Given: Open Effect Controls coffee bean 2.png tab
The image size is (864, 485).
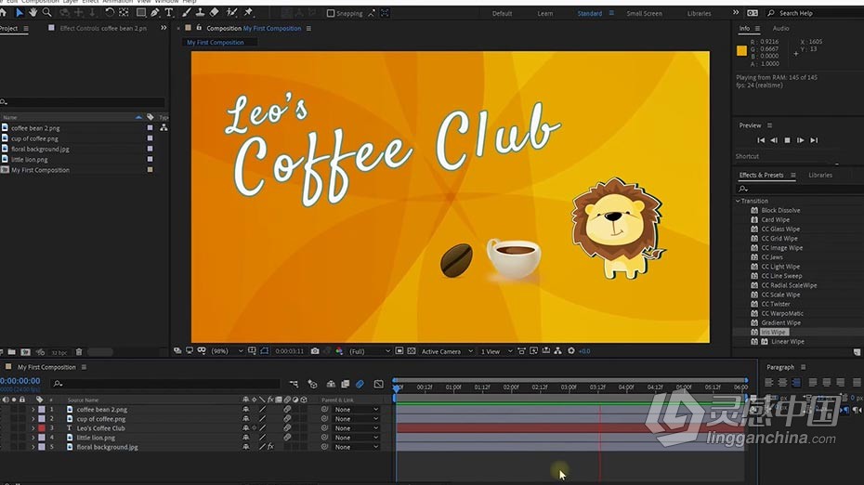Looking at the screenshot, I should [x=103, y=28].
